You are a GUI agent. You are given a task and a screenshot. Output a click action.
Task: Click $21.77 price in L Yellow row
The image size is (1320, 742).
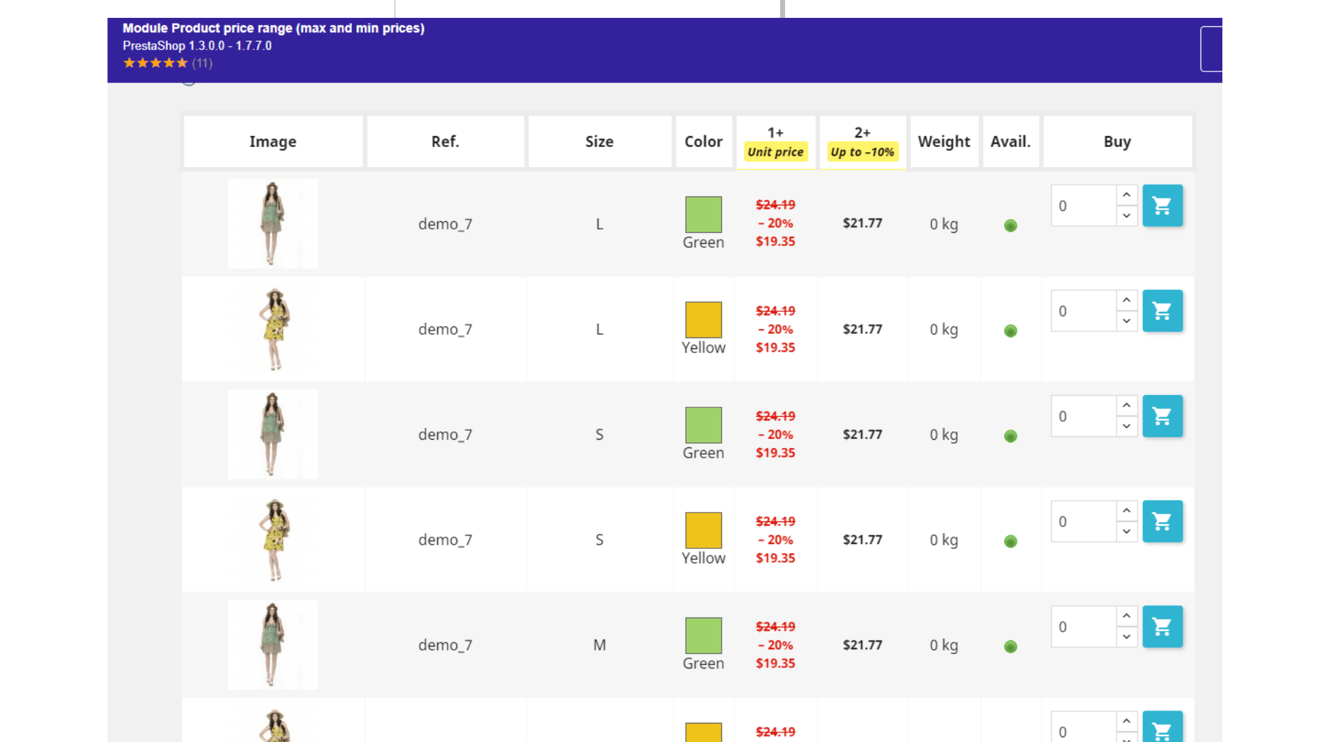pos(863,329)
